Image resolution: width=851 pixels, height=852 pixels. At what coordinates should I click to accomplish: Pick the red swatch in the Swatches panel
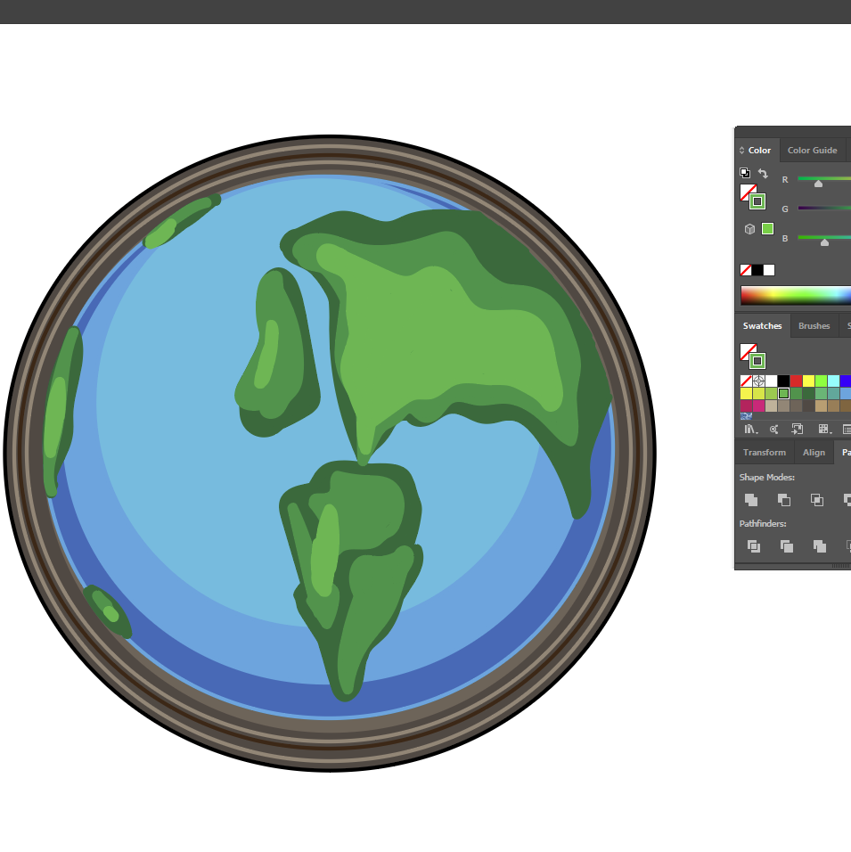796,381
